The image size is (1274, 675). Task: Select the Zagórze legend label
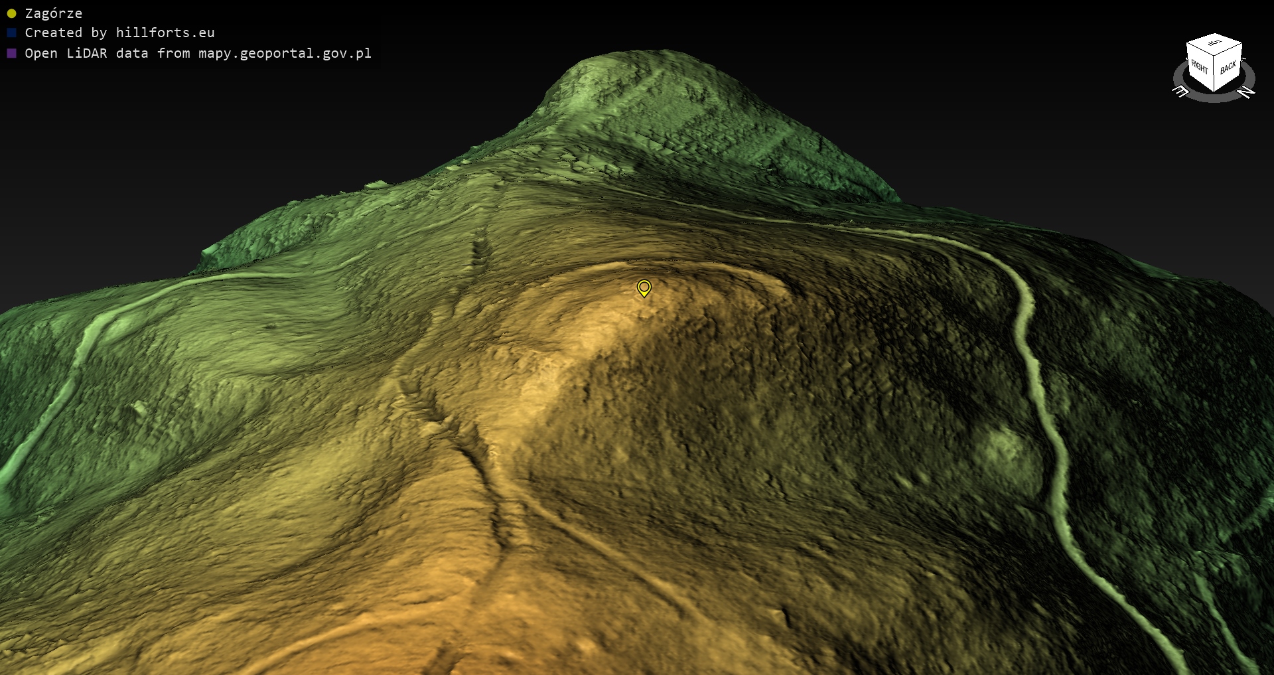(54, 13)
